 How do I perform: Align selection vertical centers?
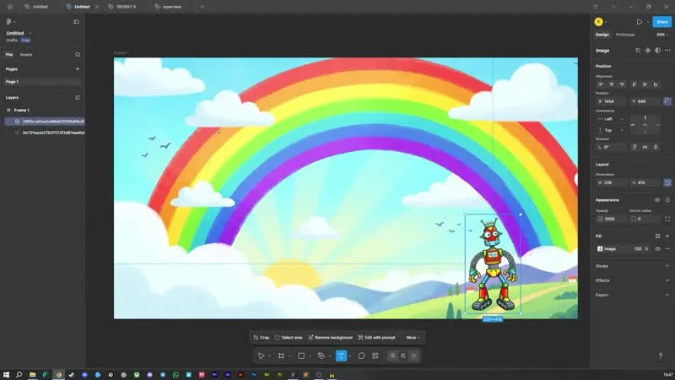pos(645,84)
